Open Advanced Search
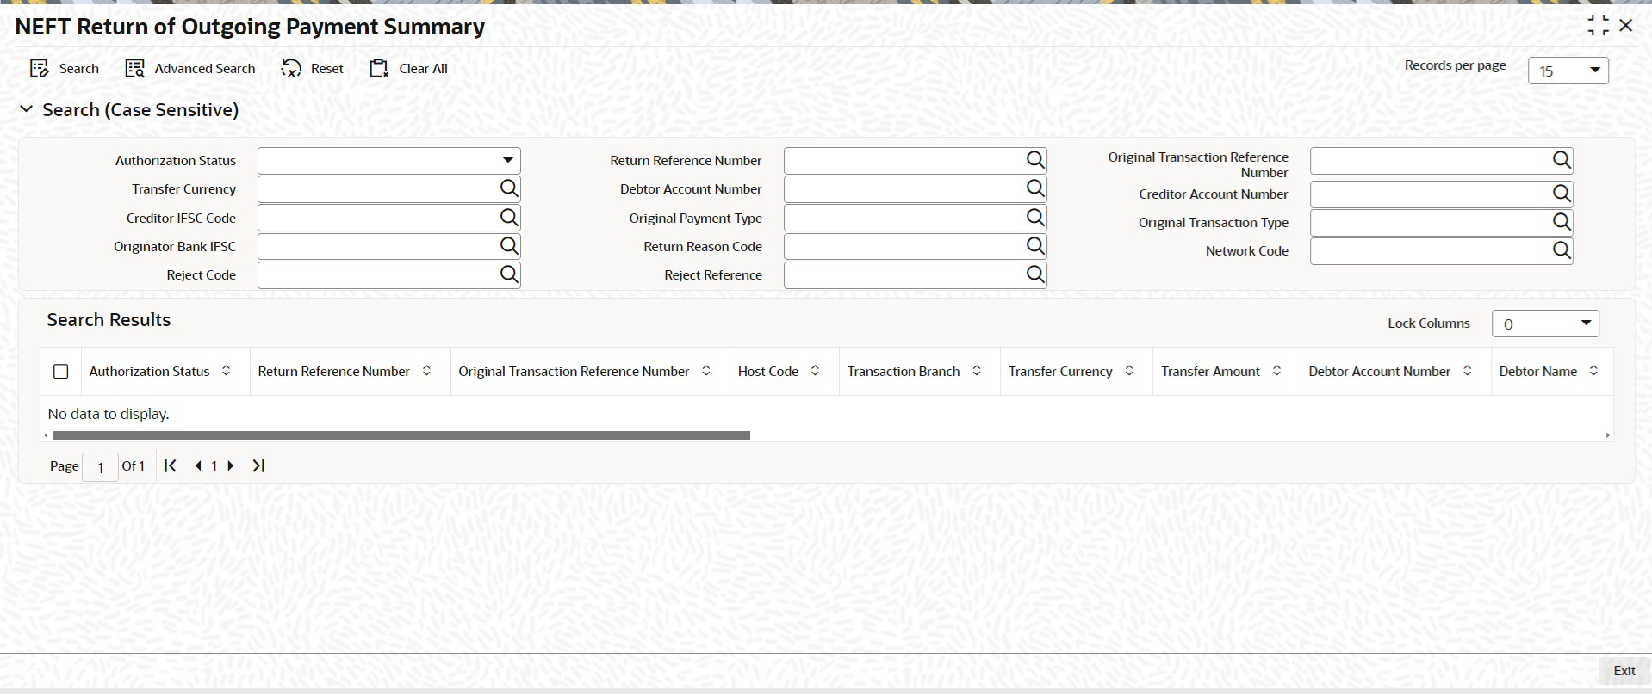The image size is (1652, 696). (190, 69)
